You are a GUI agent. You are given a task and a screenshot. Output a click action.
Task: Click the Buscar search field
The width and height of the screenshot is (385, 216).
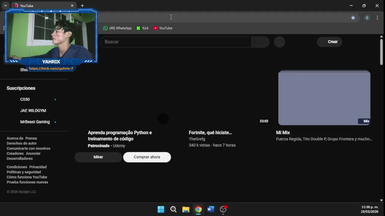coord(176,42)
